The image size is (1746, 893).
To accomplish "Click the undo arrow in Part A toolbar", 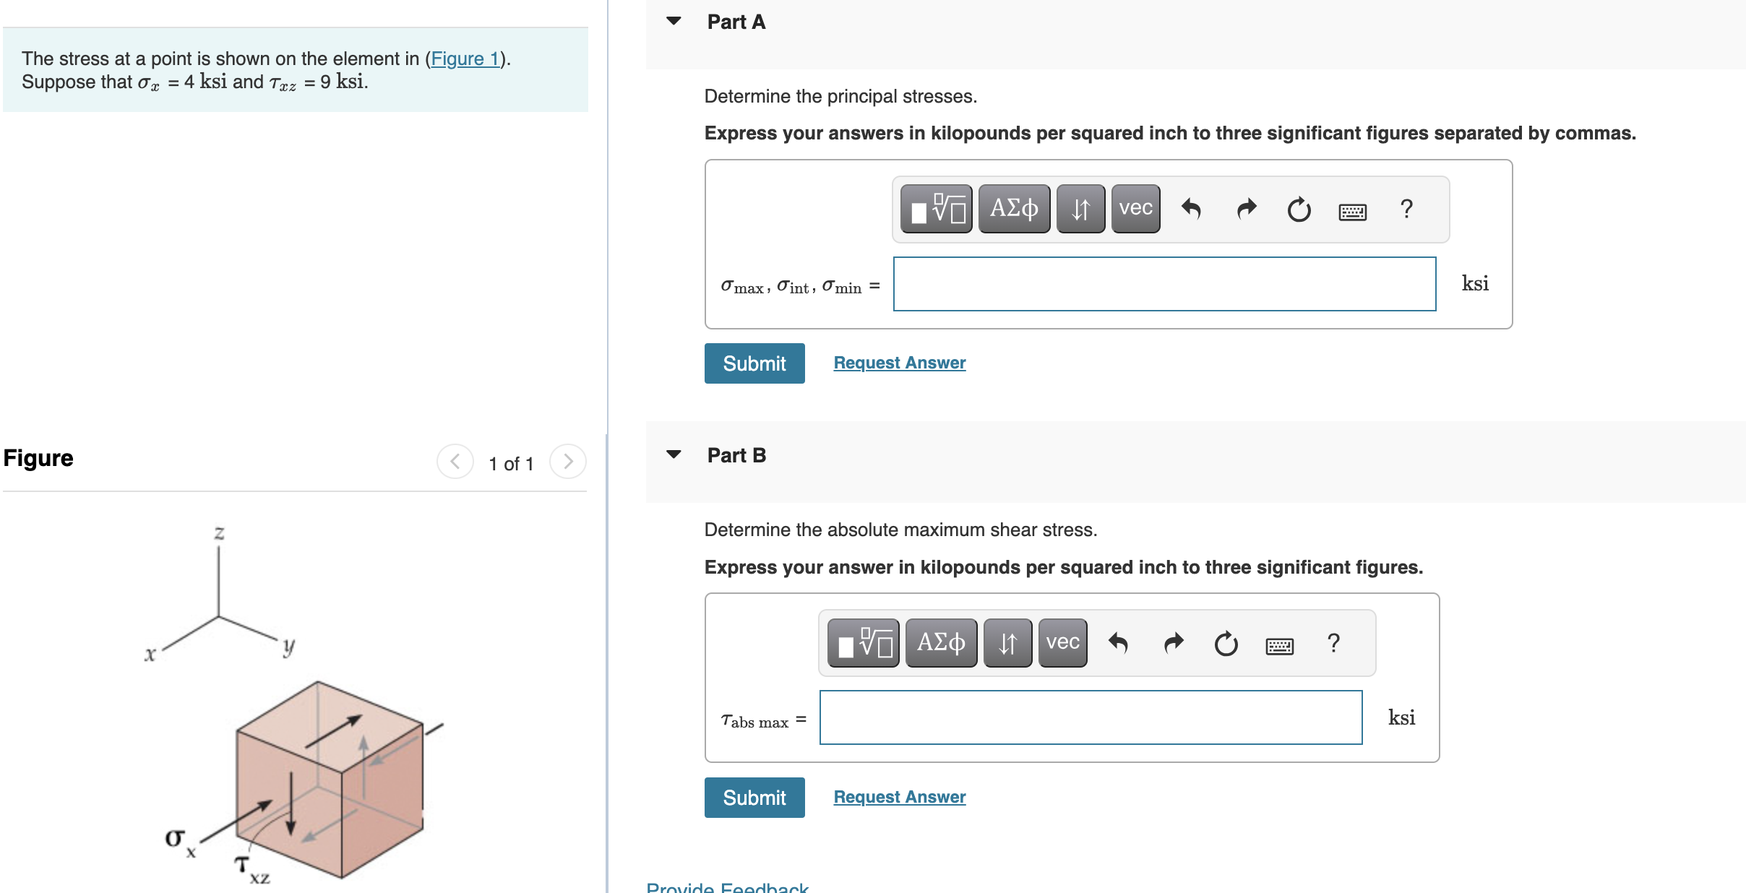I will 1192,209.
